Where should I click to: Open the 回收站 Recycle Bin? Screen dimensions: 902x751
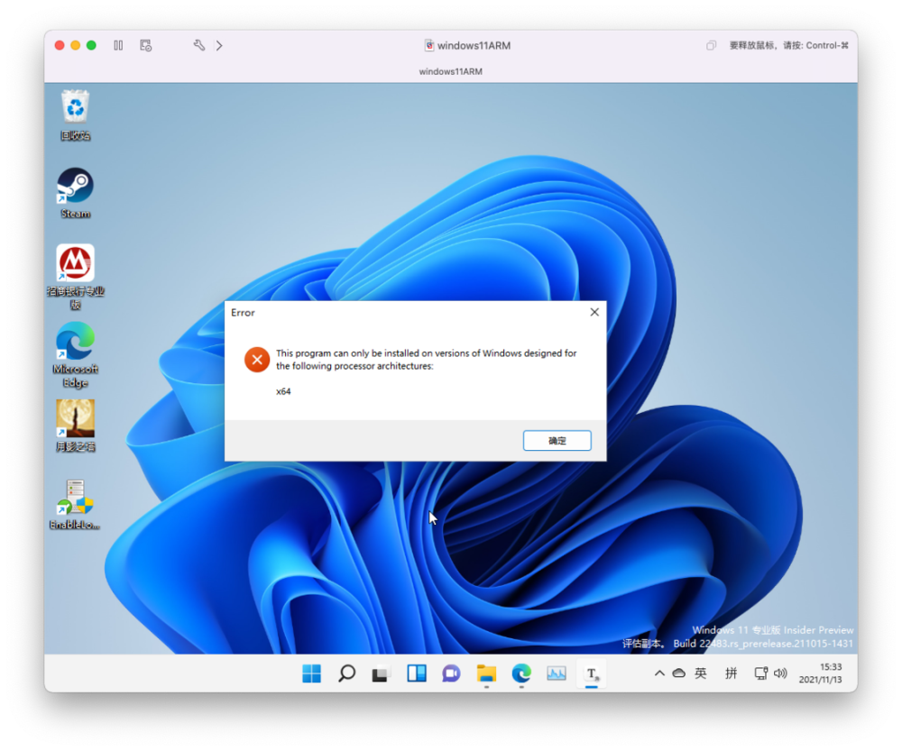click(x=73, y=108)
